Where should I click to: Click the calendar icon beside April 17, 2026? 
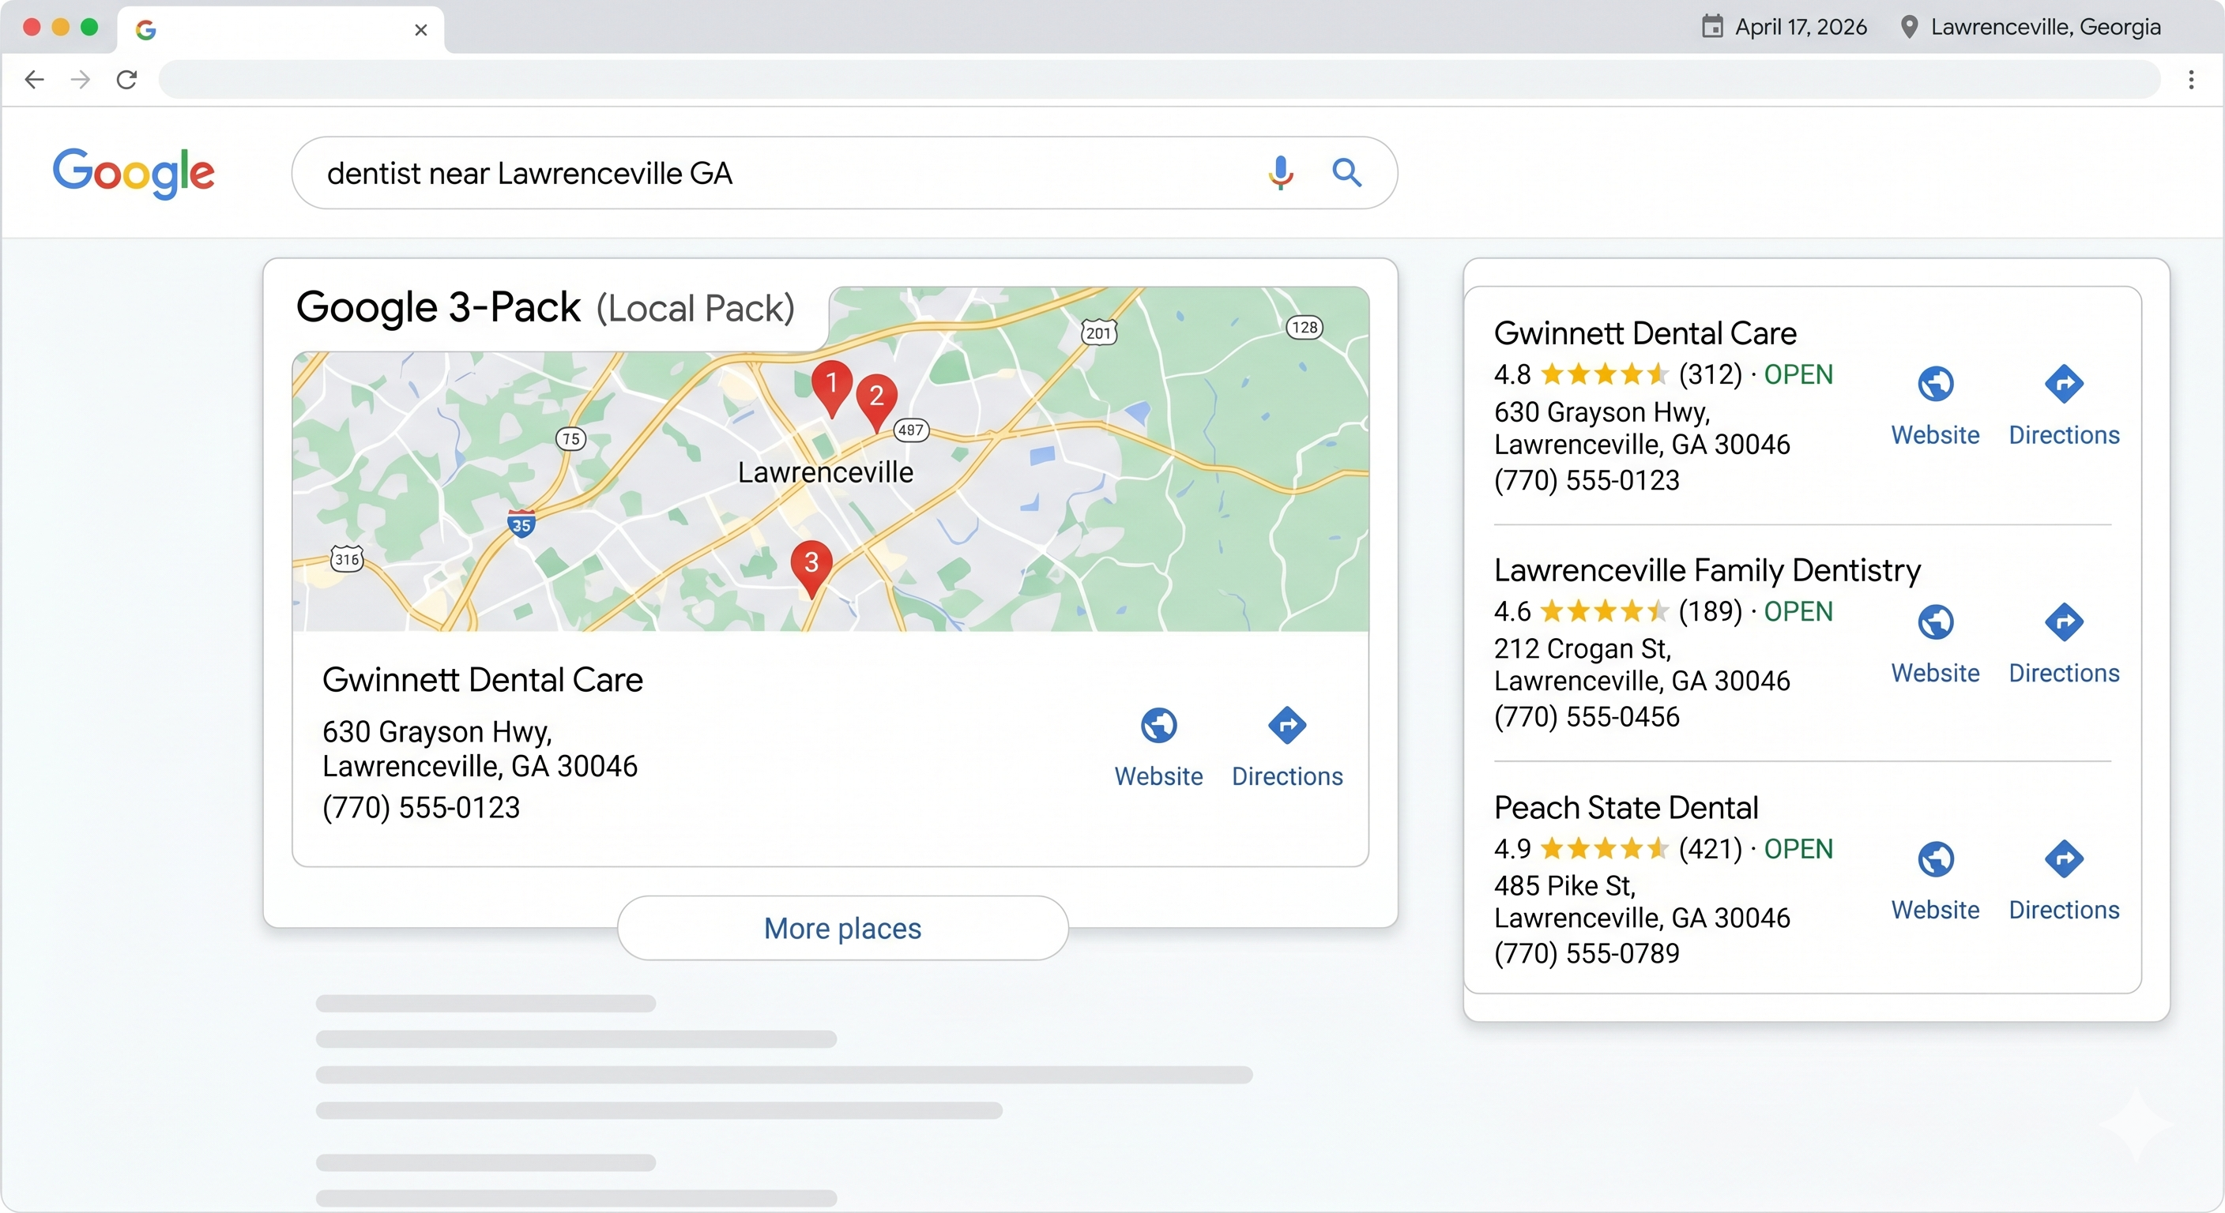click(1712, 27)
